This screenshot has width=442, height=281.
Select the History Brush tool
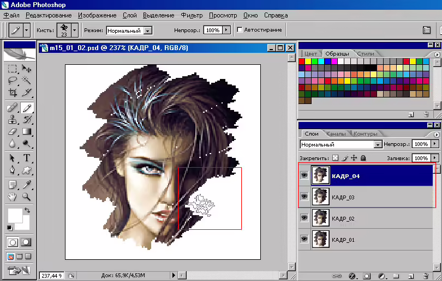tap(27, 120)
